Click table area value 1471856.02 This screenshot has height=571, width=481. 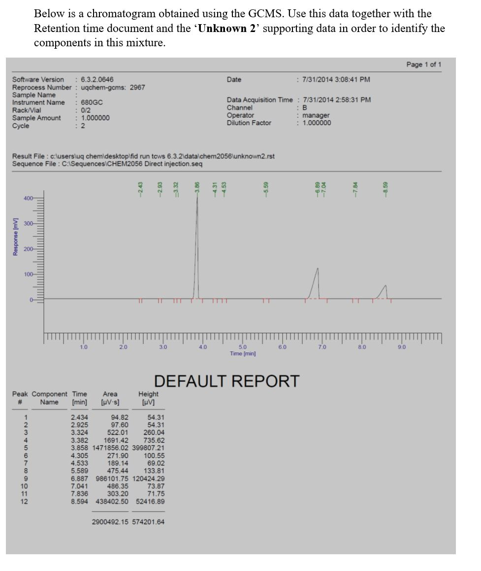110,448
